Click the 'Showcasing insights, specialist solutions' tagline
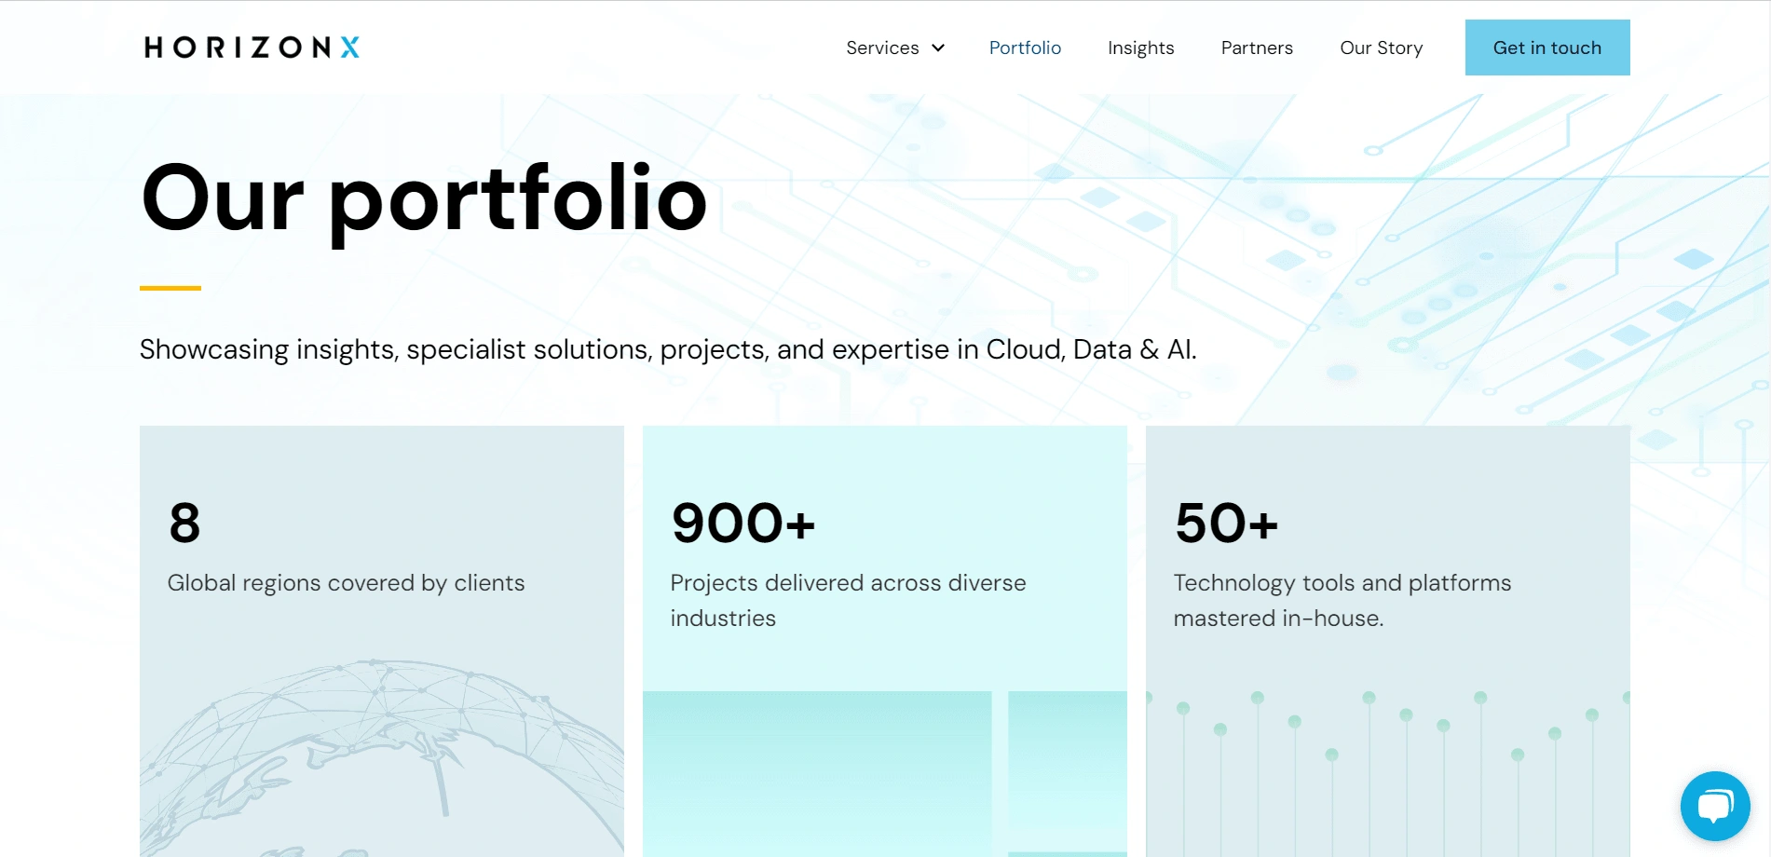This screenshot has width=1771, height=857. (x=668, y=349)
